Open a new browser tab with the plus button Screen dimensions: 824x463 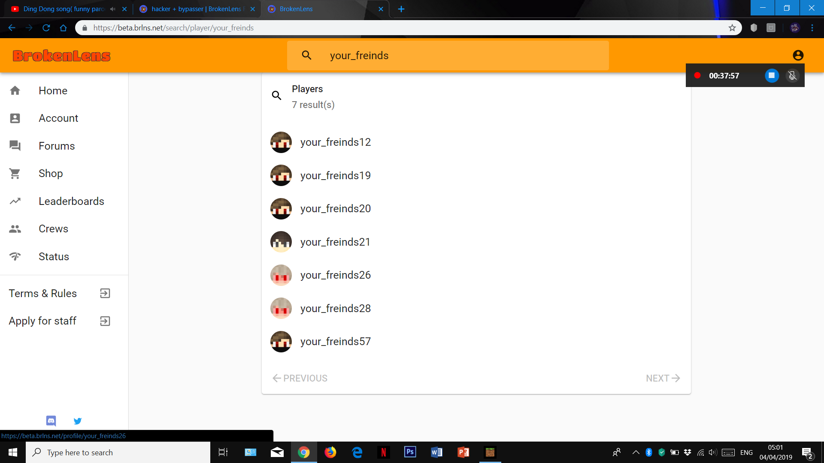pyautogui.click(x=401, y=9)
